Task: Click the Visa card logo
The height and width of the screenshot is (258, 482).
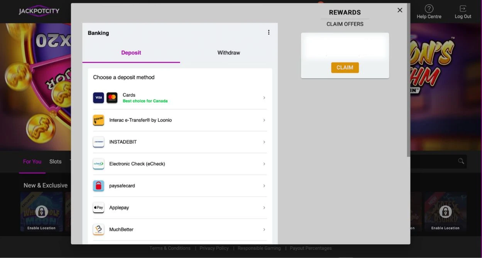Action: click(x=98, y=98)
